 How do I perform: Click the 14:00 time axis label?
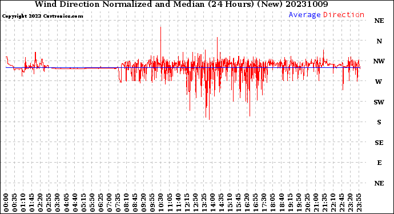click(x=212, y=203)
